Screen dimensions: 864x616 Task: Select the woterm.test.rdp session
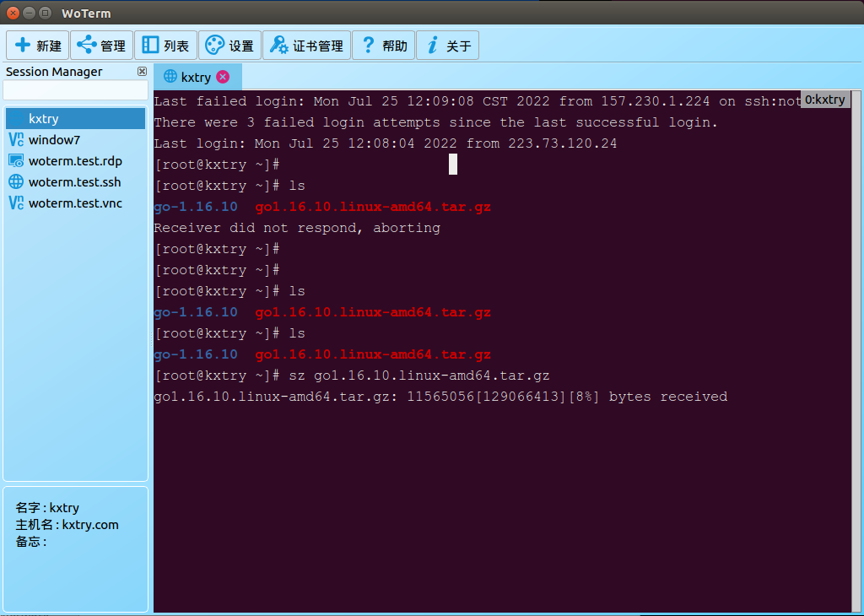click(x=75, y=161)
